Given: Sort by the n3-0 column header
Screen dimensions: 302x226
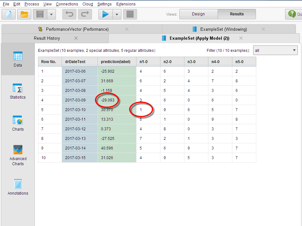Looking at the screenshot, I should pyautogui.click(x=196, y=62).
